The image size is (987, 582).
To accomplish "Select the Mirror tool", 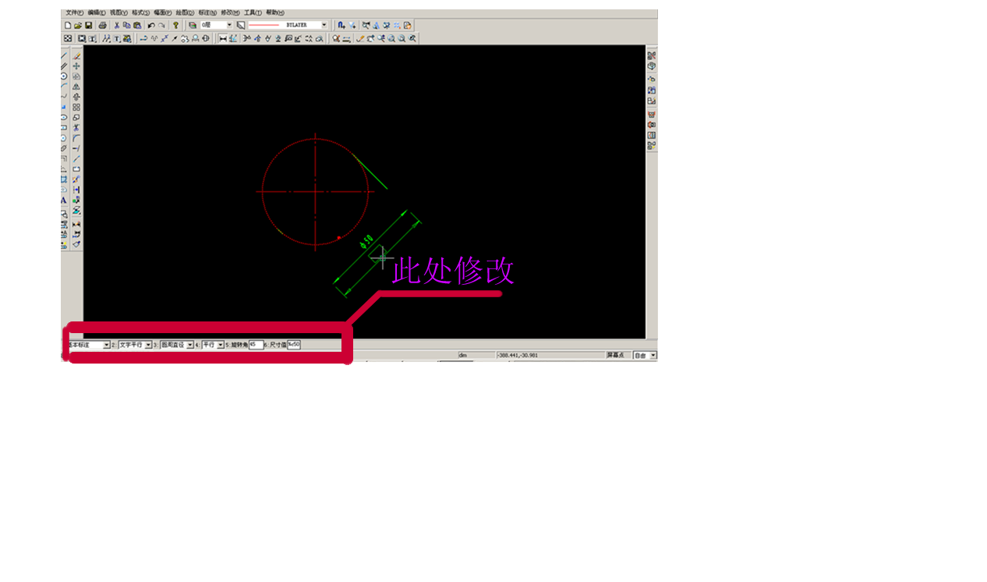I will point(76,86).
